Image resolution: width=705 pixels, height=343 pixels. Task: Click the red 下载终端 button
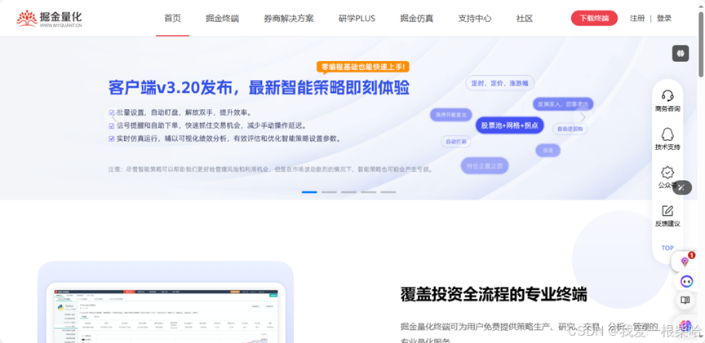[x=594, y=18]
